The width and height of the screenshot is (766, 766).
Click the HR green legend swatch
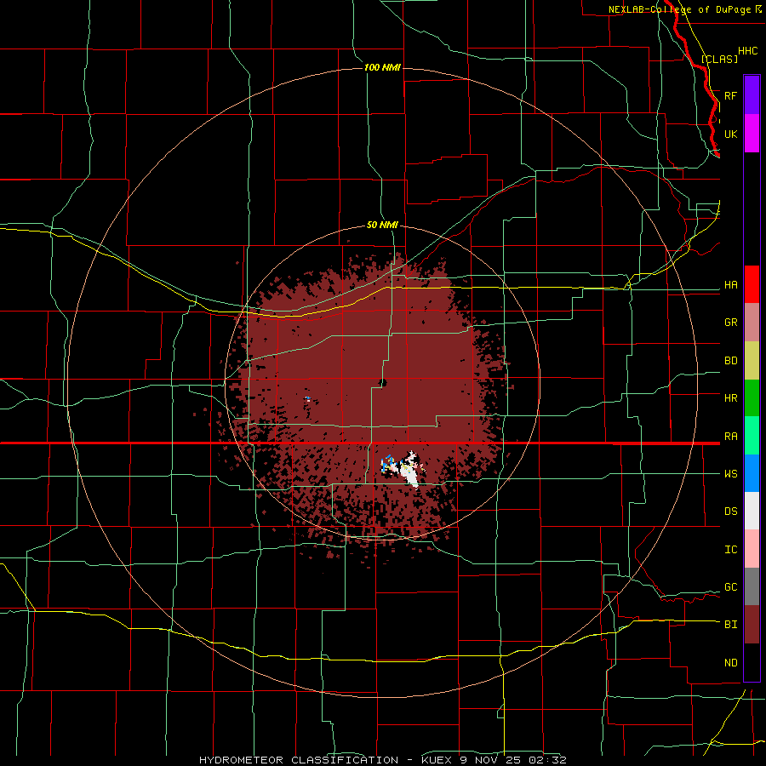752,398
